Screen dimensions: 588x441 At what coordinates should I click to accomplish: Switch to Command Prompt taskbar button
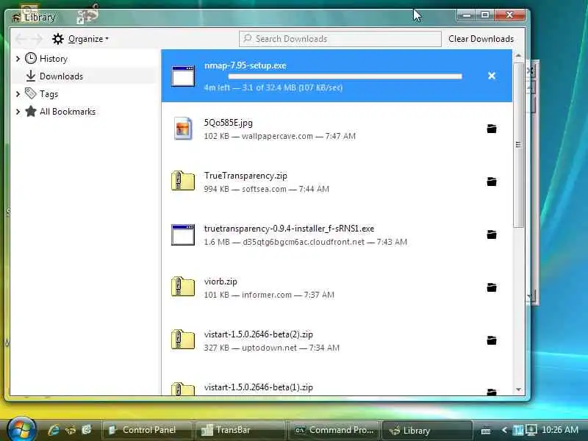tap(334, 430)
